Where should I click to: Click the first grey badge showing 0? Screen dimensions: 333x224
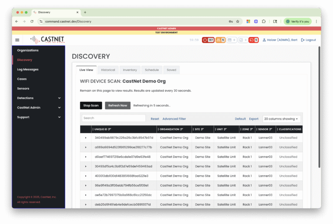point(232,40)
